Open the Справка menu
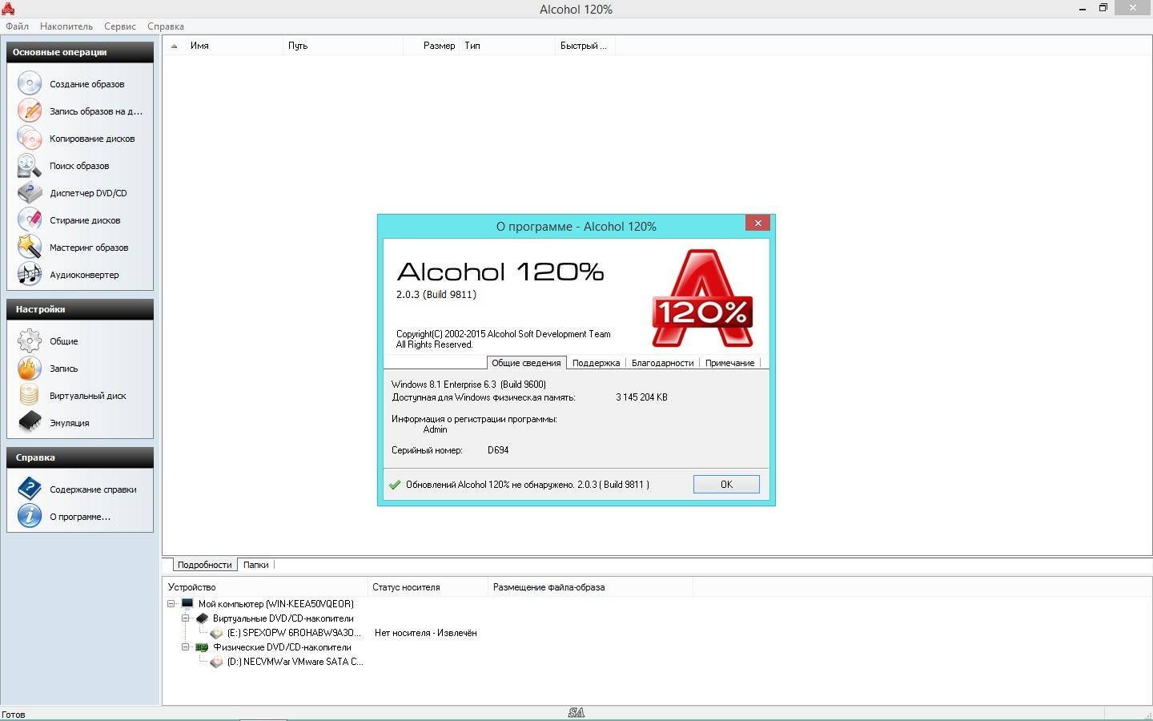The image size is (1153, 721). click(x=166, y=26)
